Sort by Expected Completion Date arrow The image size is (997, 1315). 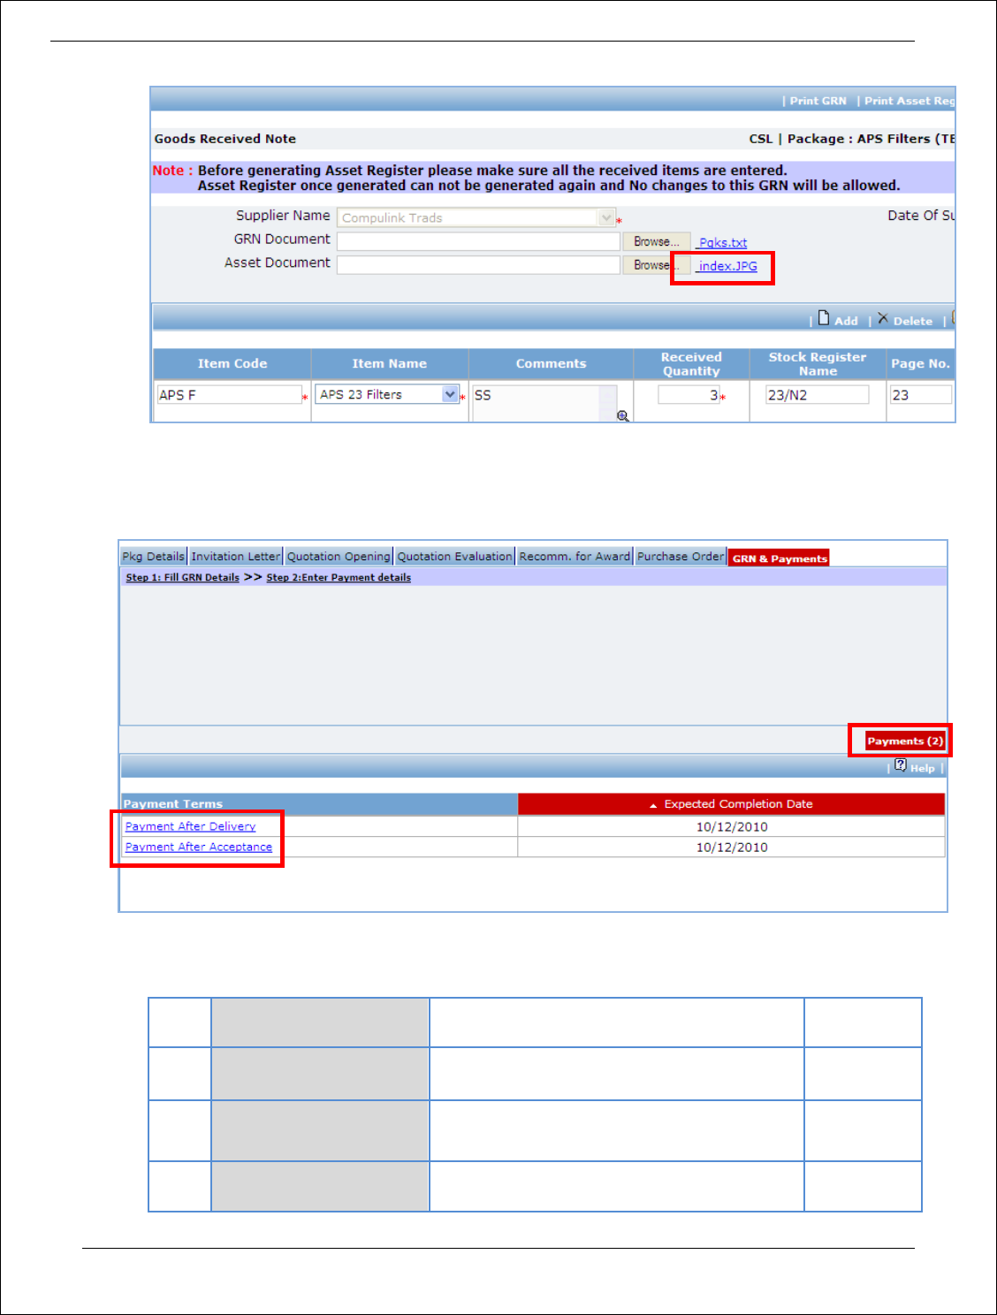point(653,805)
